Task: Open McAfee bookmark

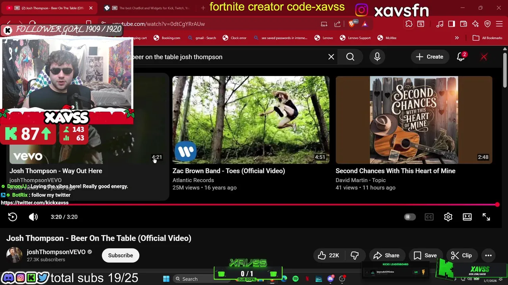Action: tap(387, 38)
